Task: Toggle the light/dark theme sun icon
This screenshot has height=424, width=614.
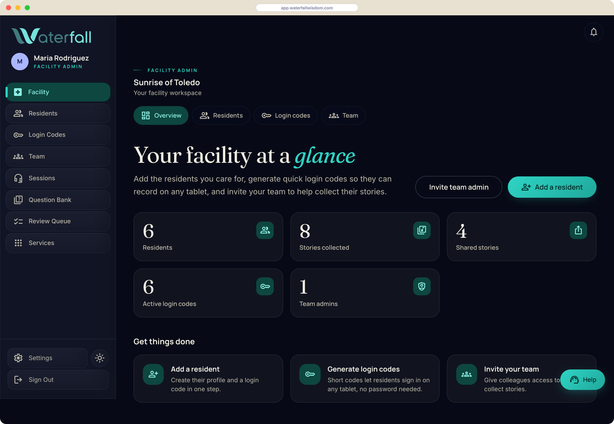Action: (100, 358)
